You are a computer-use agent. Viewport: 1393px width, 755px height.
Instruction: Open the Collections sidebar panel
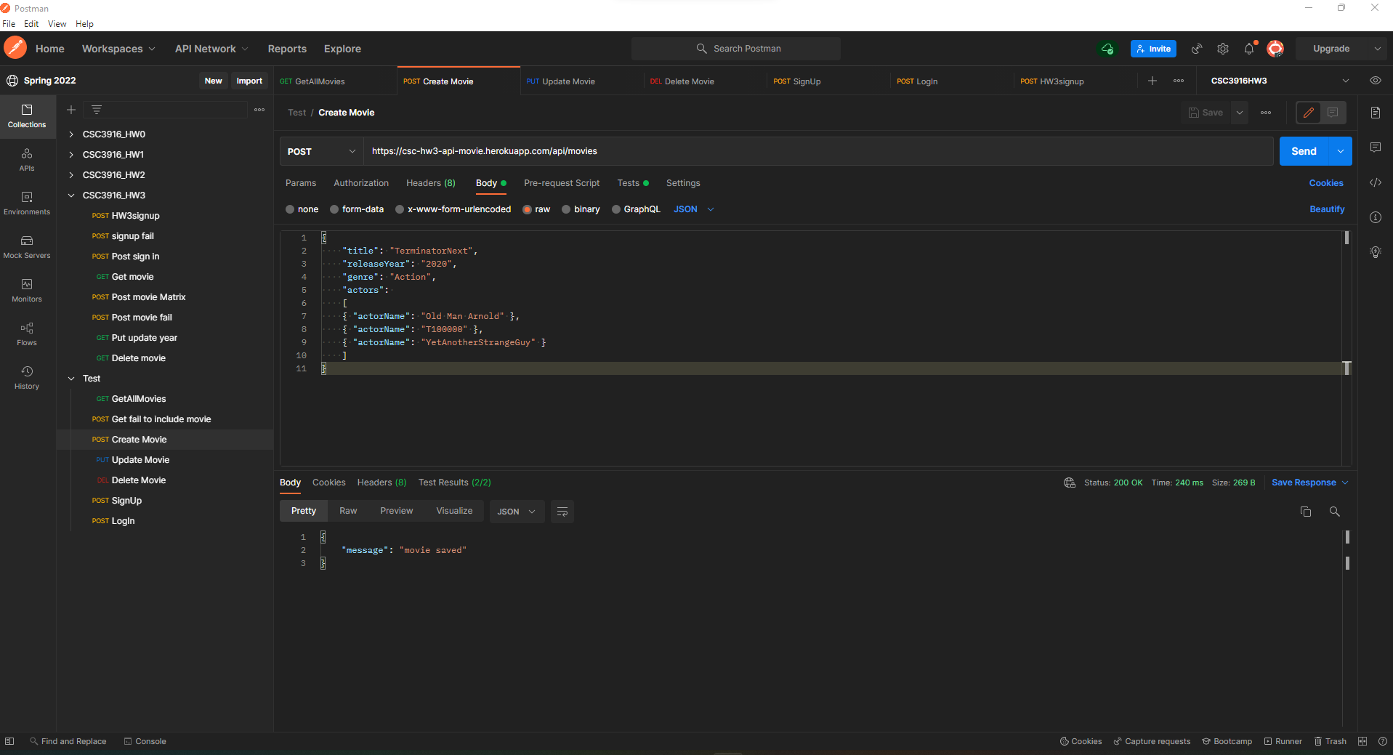tap(27, 116)
